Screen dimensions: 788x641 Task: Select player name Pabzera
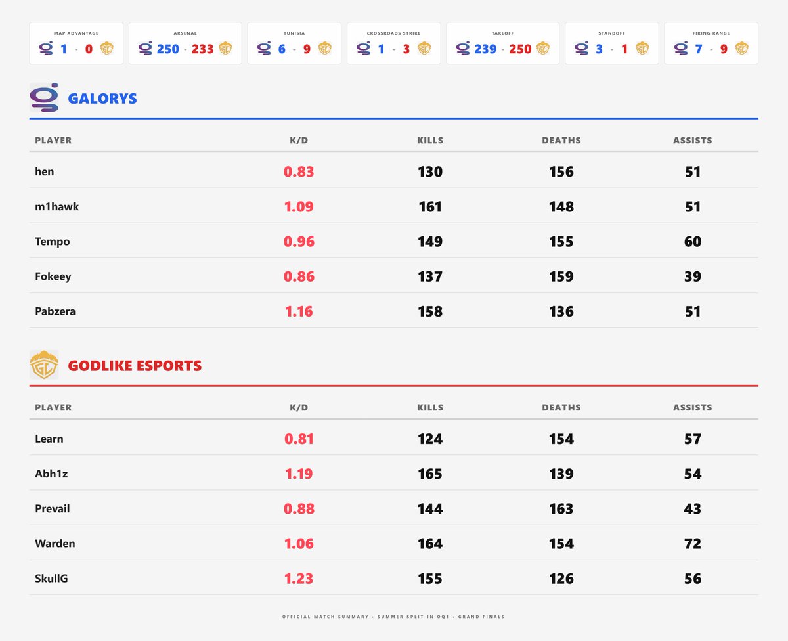[x=55, y=311]
